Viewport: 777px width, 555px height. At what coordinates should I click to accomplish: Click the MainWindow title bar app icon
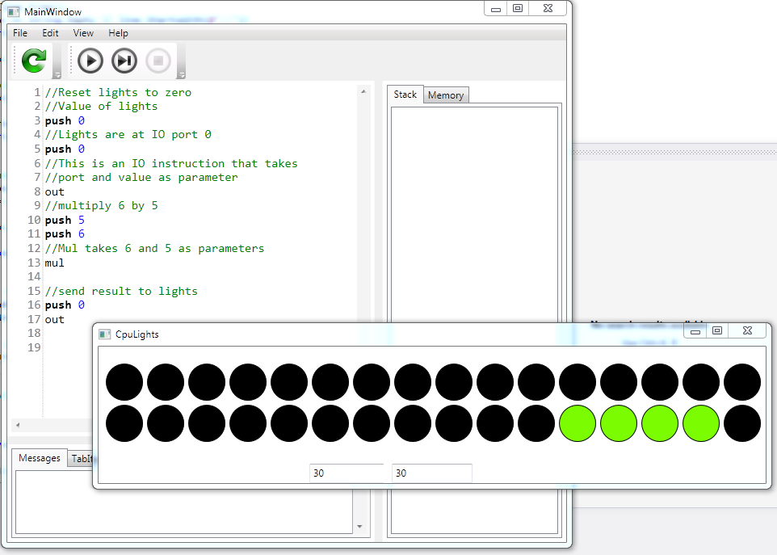pyautogui.click(x=14, y=11)
